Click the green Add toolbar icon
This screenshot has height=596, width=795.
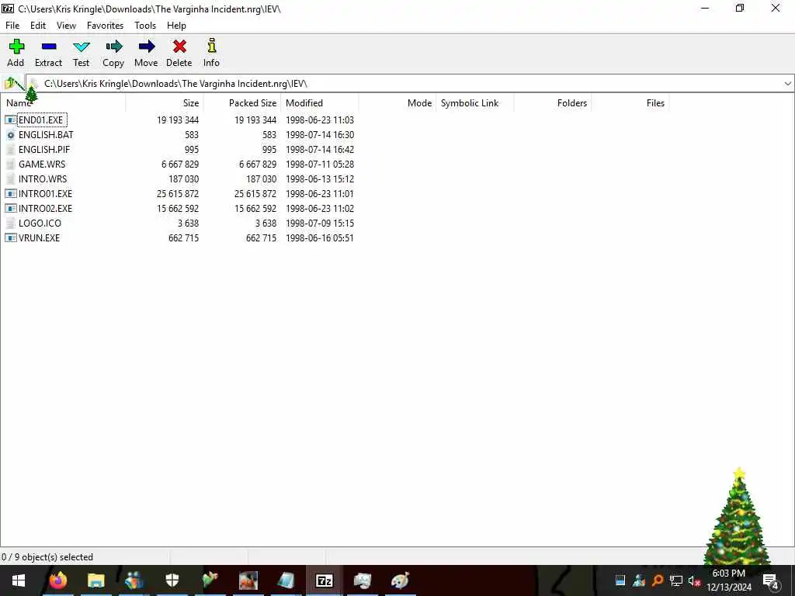16,47
